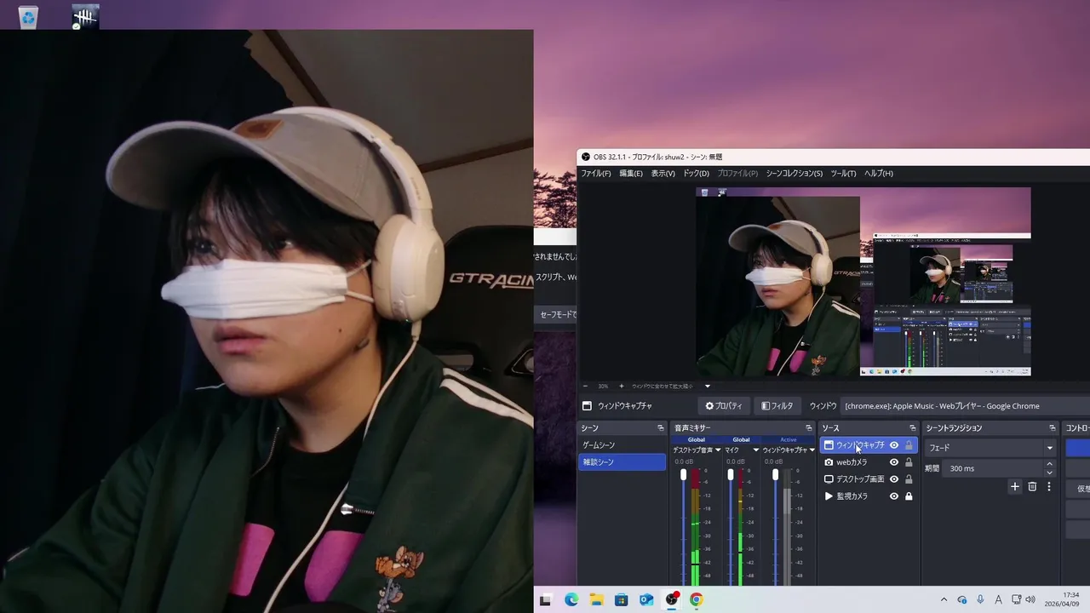
Task: Adjust the ウィンドウキャプチャ mixer volume fader
Action: click(x=775, y=474)
